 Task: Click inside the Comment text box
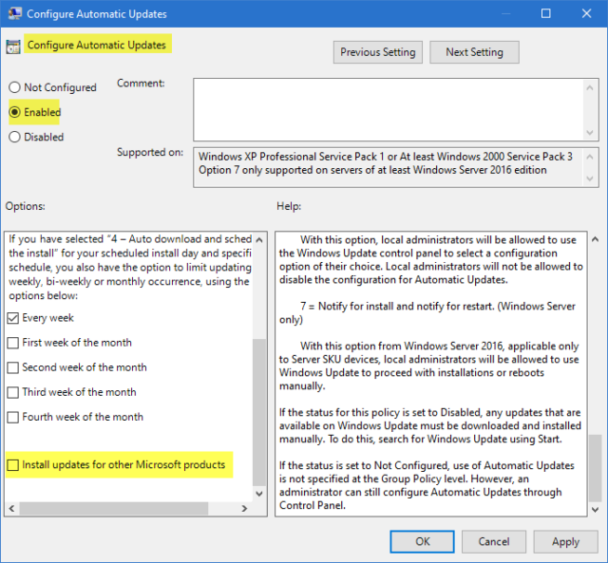coord(389,109)
